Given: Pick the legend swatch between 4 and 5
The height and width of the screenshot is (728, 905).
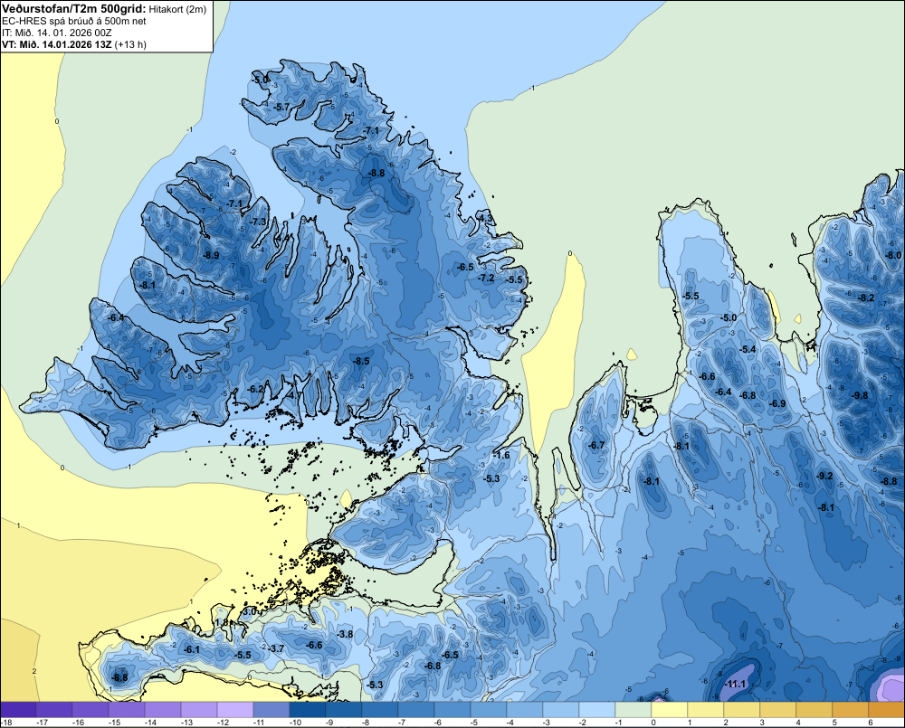Looking at the screenshot, I should click(x=815, y=710).
